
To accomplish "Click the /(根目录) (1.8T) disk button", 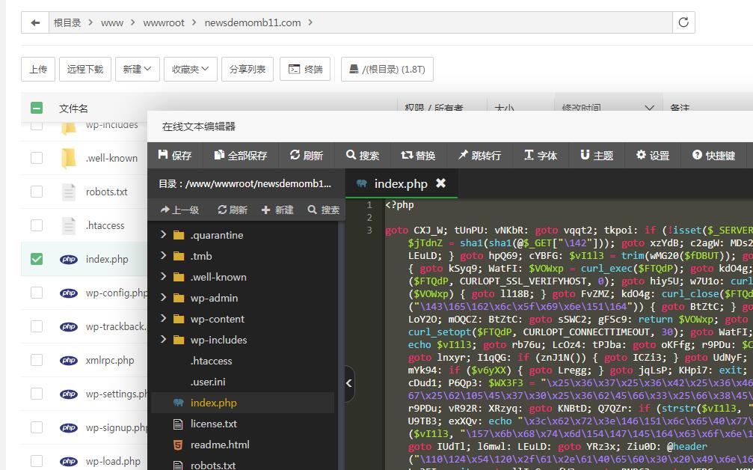I will coord(387,69).
